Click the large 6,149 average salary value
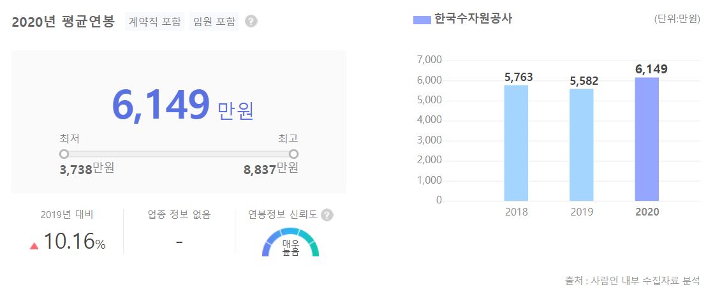 pos(161,105)
